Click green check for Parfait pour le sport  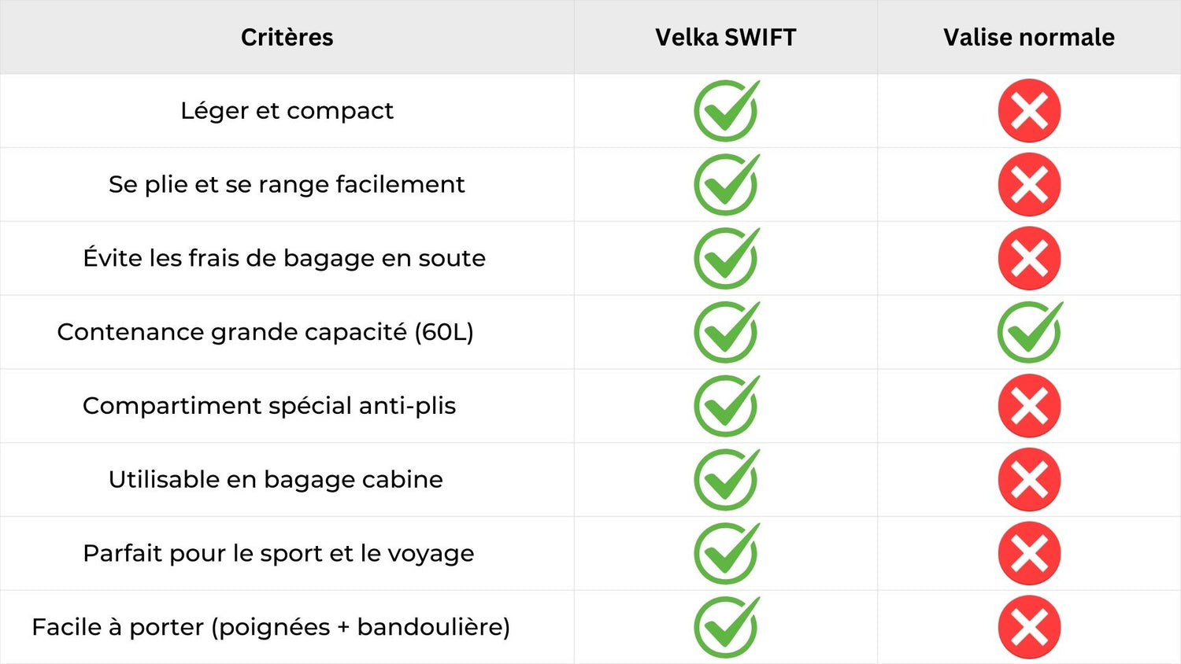727,553
